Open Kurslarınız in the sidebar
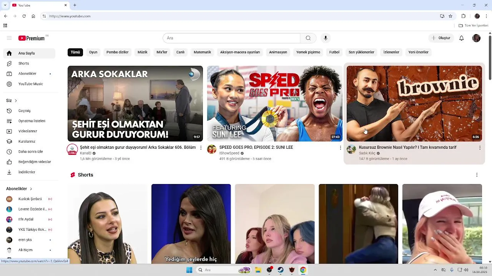Screen dimensions: 492x276 (x=29, y=141)
